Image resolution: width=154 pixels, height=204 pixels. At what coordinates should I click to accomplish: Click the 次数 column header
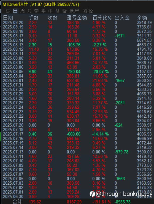coord(52,18)
